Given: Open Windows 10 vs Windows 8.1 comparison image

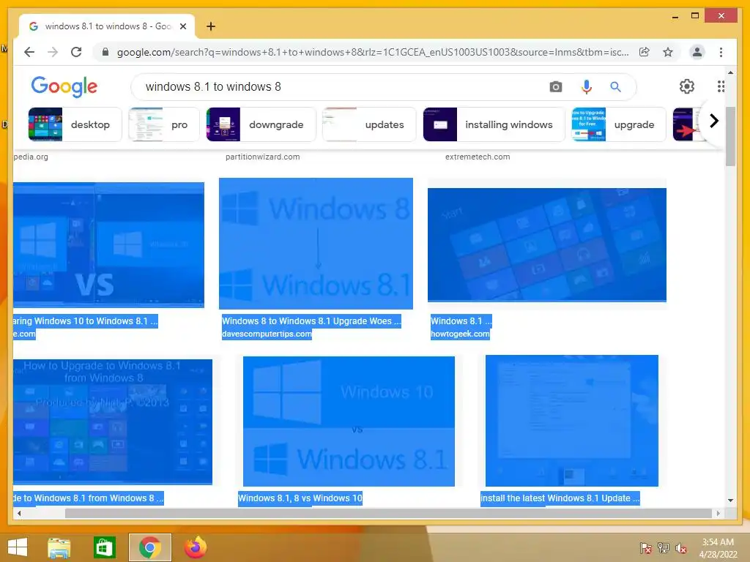Looking at the screenshot, I should pos(108,244).
